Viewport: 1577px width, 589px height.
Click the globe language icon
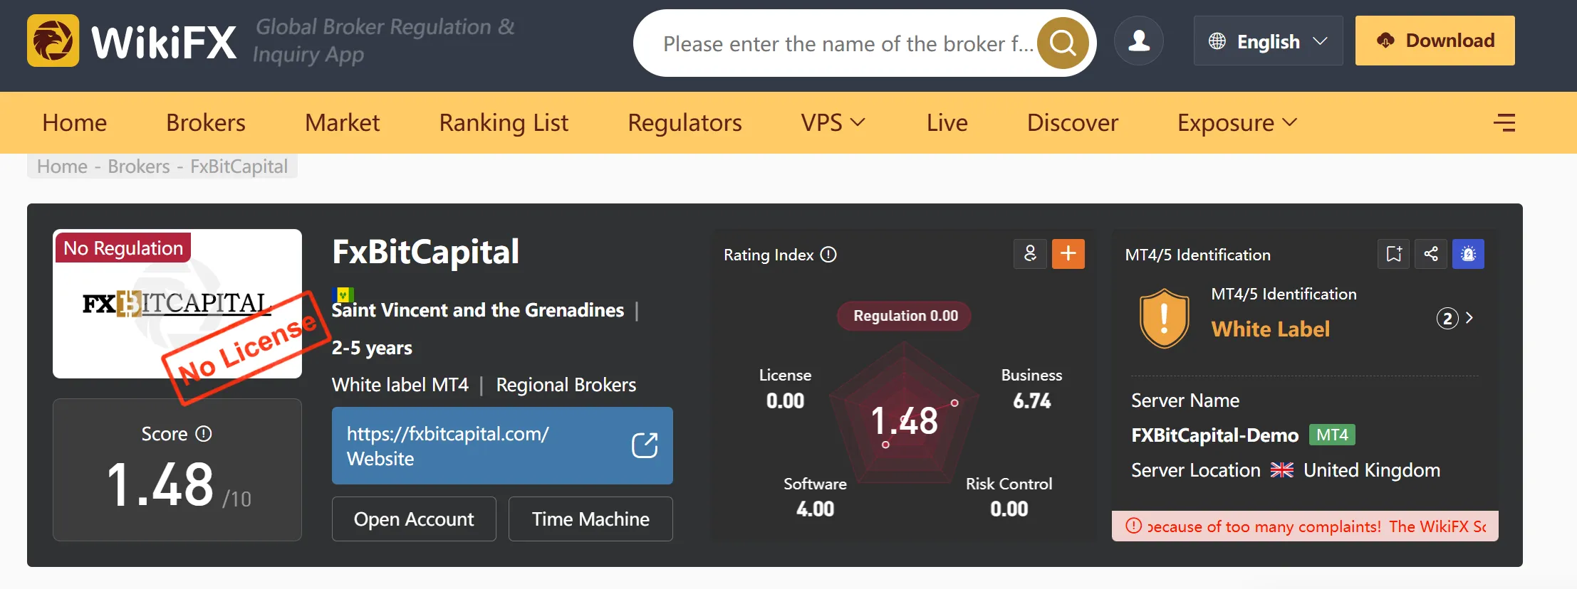coord(1217,41)
